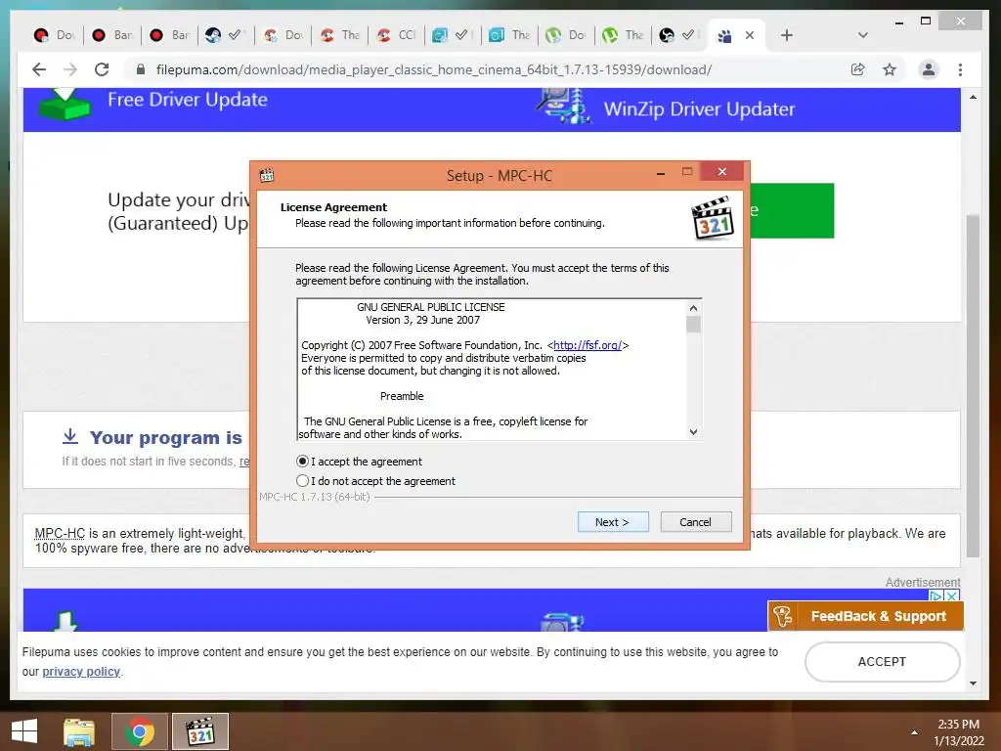Open the Chrome three-dot menu
The height and width of the screenshot is (751, 1001).
960,69
